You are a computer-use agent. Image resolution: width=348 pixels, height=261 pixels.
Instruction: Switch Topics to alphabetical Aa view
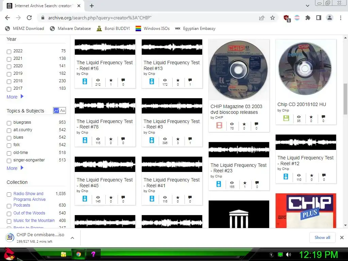coord(63,110)
